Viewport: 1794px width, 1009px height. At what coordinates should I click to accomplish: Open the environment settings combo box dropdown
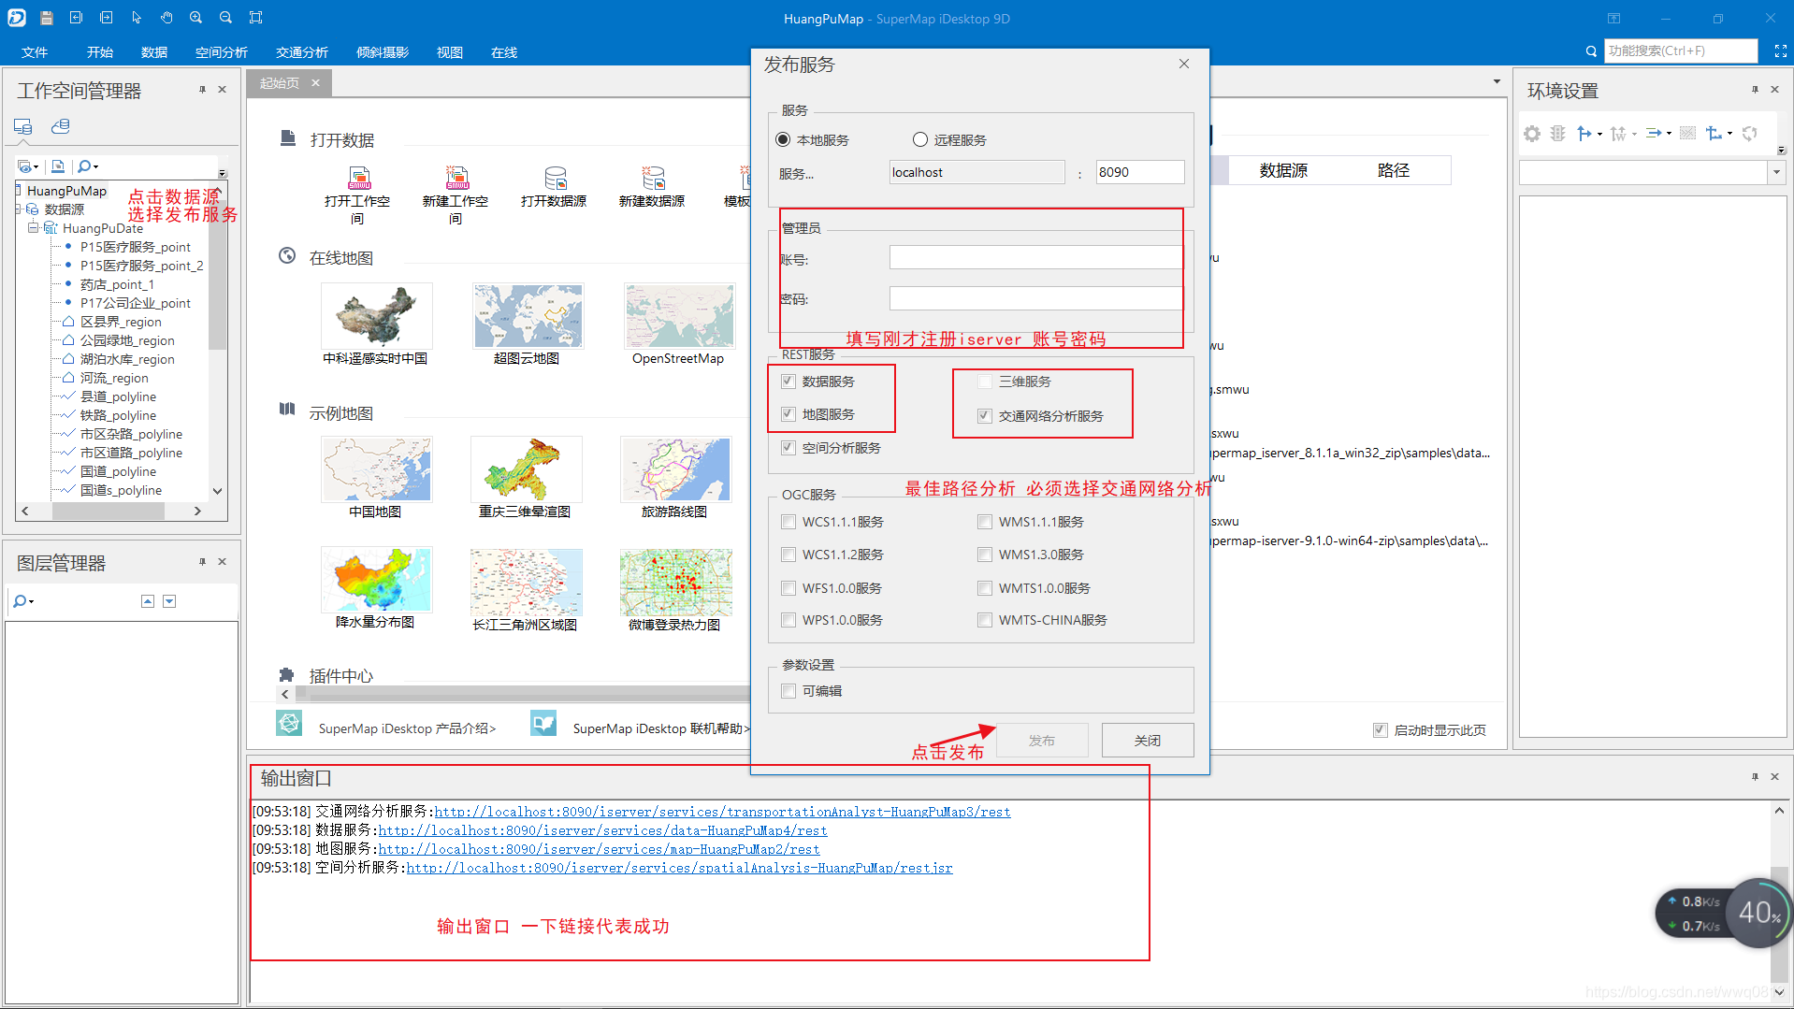click(1775, 172)
